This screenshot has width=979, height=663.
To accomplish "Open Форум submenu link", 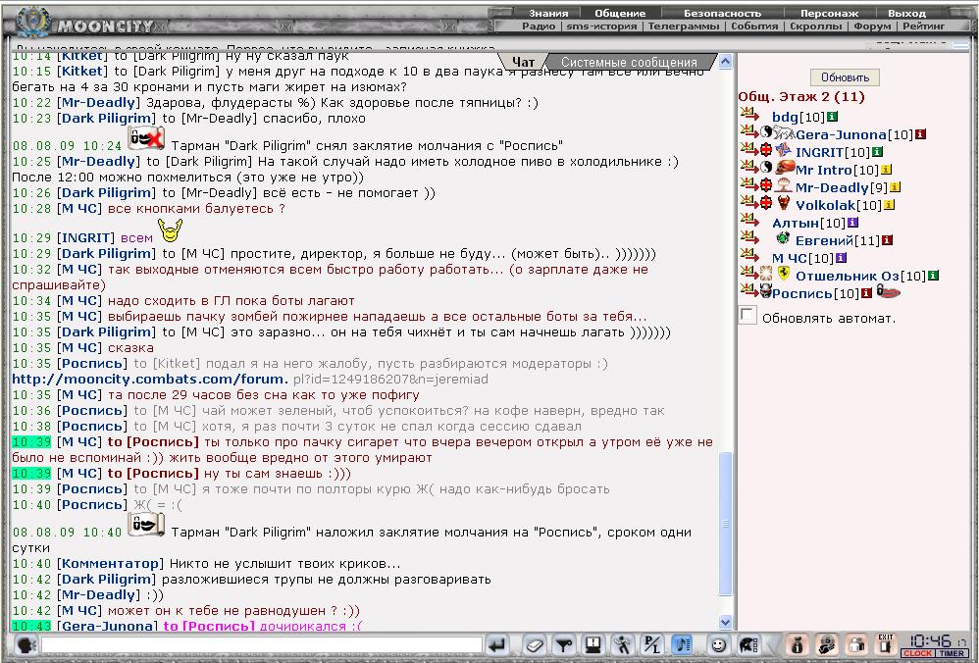I will tap(872, 26).
